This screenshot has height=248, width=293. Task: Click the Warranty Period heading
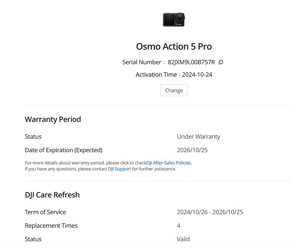53,119
